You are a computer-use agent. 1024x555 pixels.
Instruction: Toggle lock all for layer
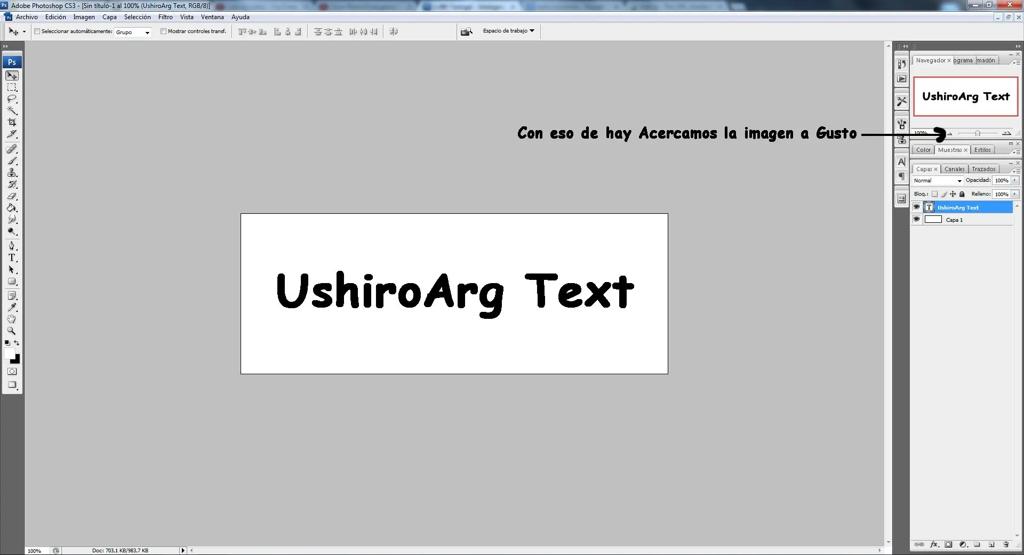tap(962, 194)
